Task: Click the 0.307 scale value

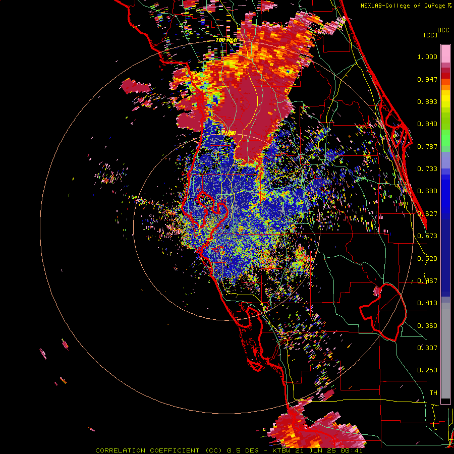Action: (x=427, y=348)
